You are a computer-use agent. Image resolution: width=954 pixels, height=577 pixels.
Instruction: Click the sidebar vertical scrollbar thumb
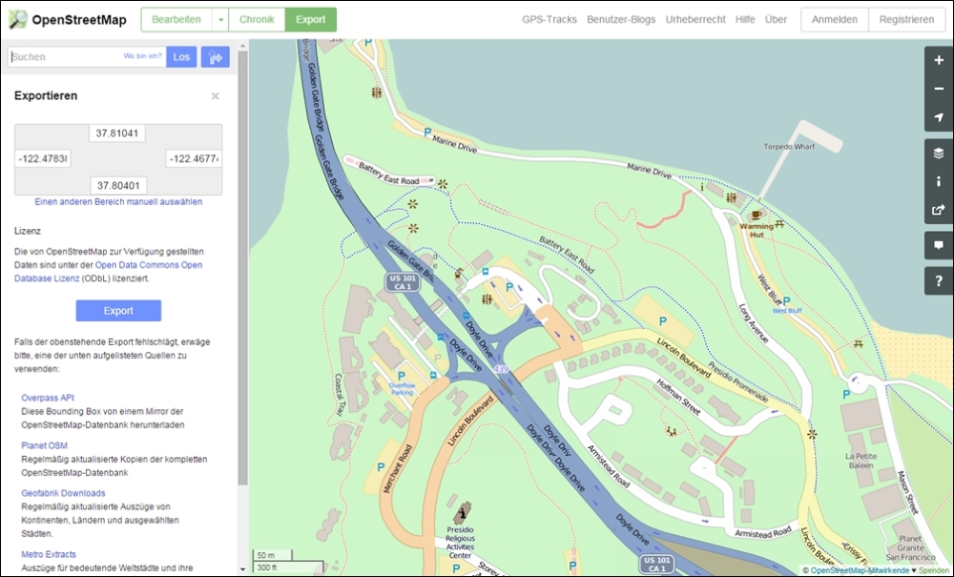[242, 268]
